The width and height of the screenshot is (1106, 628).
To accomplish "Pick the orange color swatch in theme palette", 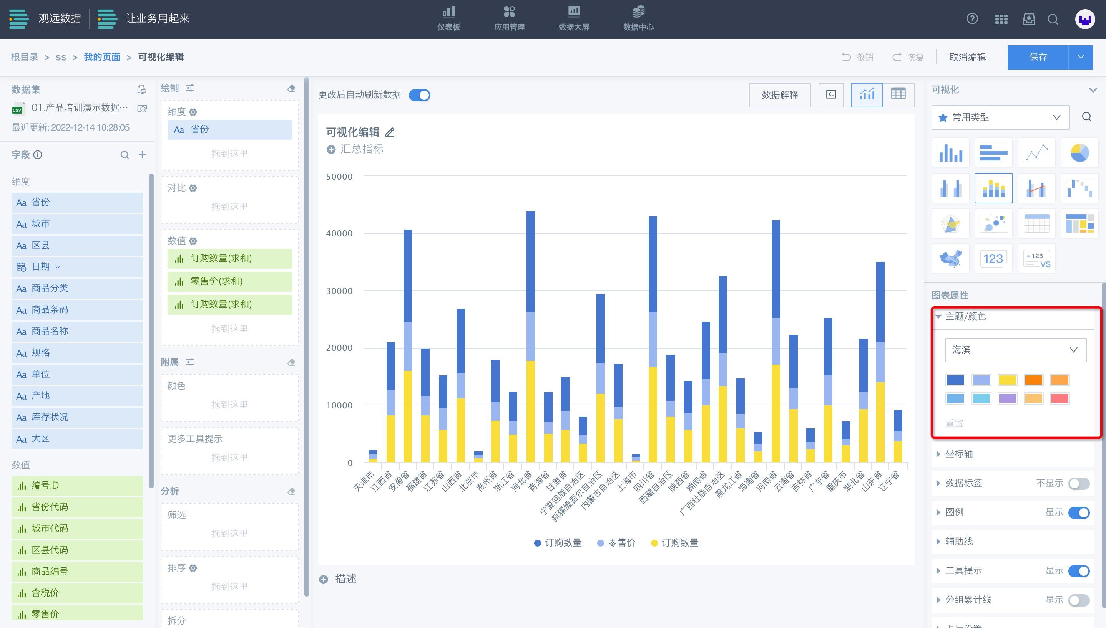I will pos(1033,380).
